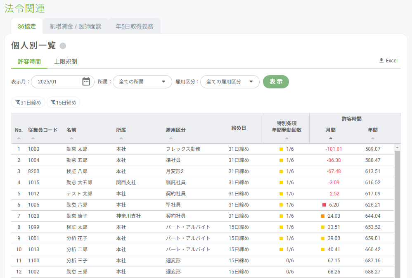The height and width of the screenshot is (278, 412).
Task: Click employee code 8200
Action: coord(33,171)
